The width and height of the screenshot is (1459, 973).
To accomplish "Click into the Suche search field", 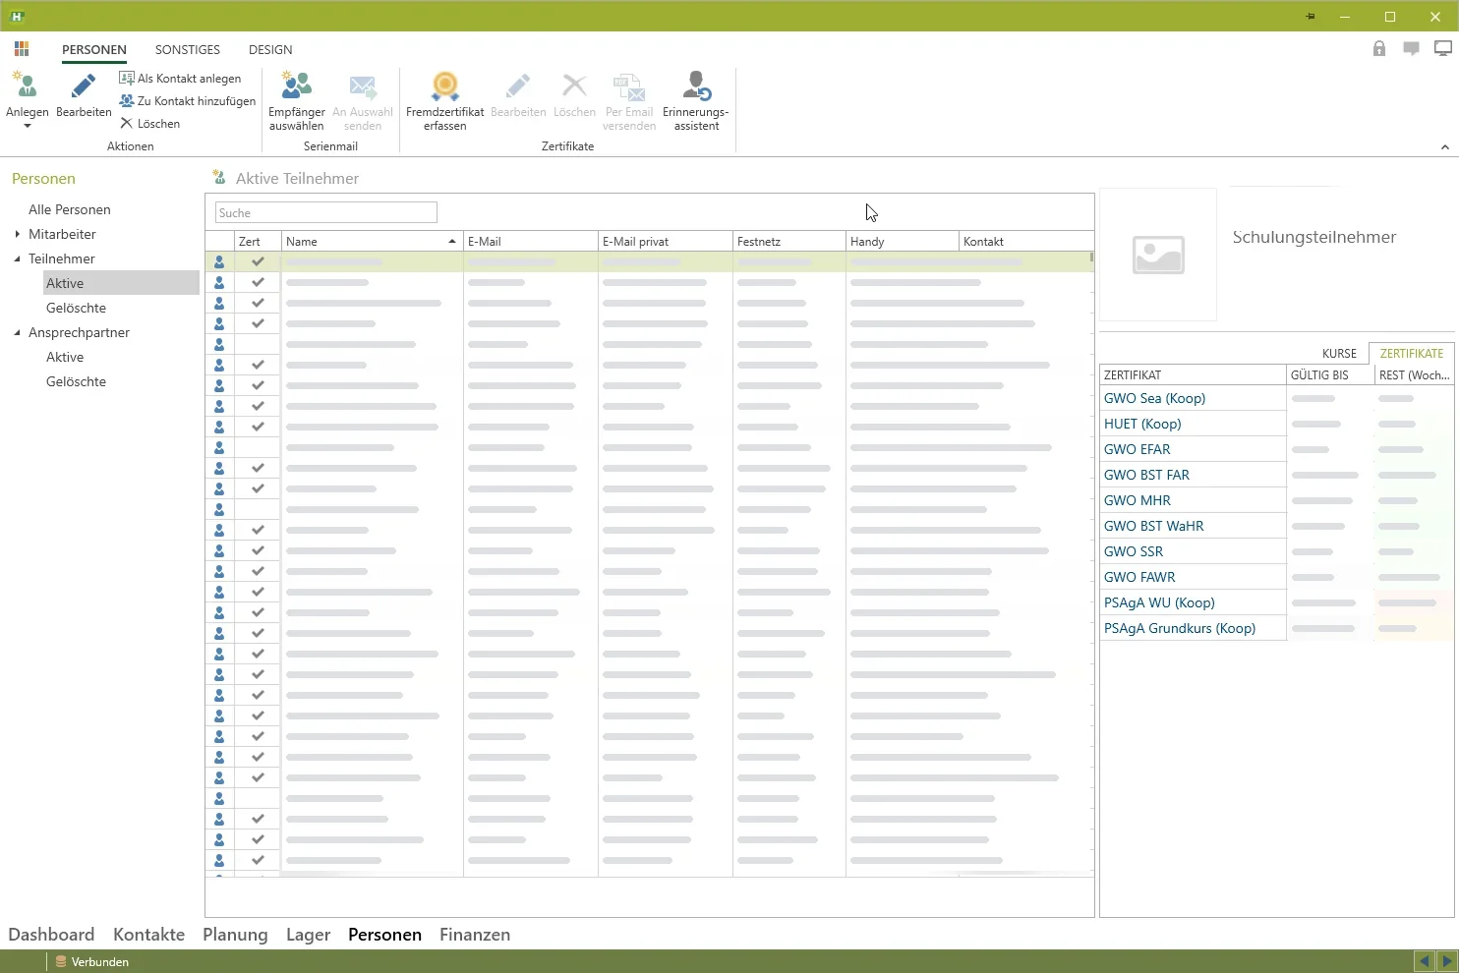I will pos(326,213).
